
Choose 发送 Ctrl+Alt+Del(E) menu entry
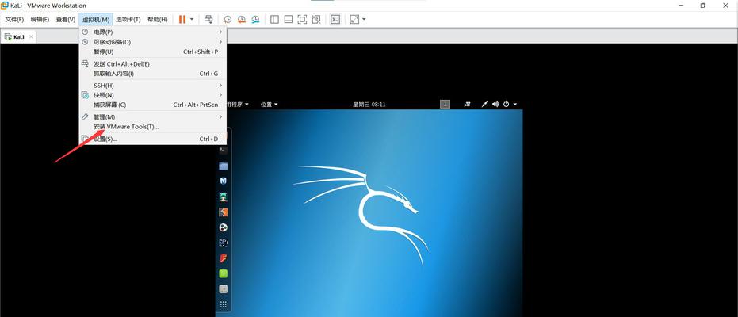click(152, 64)
